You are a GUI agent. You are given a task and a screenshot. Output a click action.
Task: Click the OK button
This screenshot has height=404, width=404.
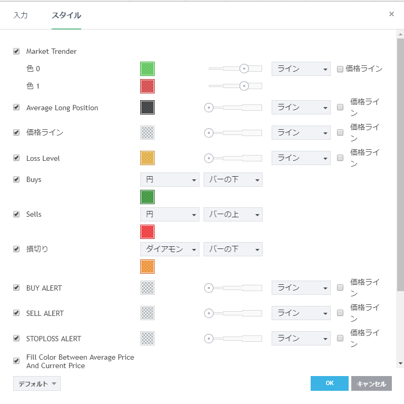pyautogui.click(x=329, y=383)
